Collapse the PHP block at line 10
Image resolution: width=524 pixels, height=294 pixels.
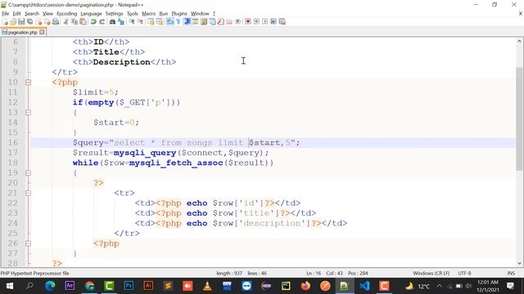[x=28, y=82]
